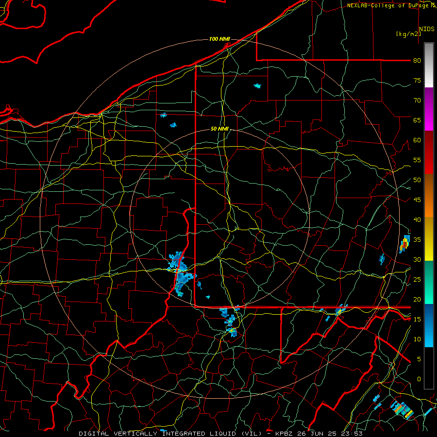Pick the magenta-purple segment of color scale
Image resolution: width=437 pixels, height=437 pixels.
[x=429, y=109]
